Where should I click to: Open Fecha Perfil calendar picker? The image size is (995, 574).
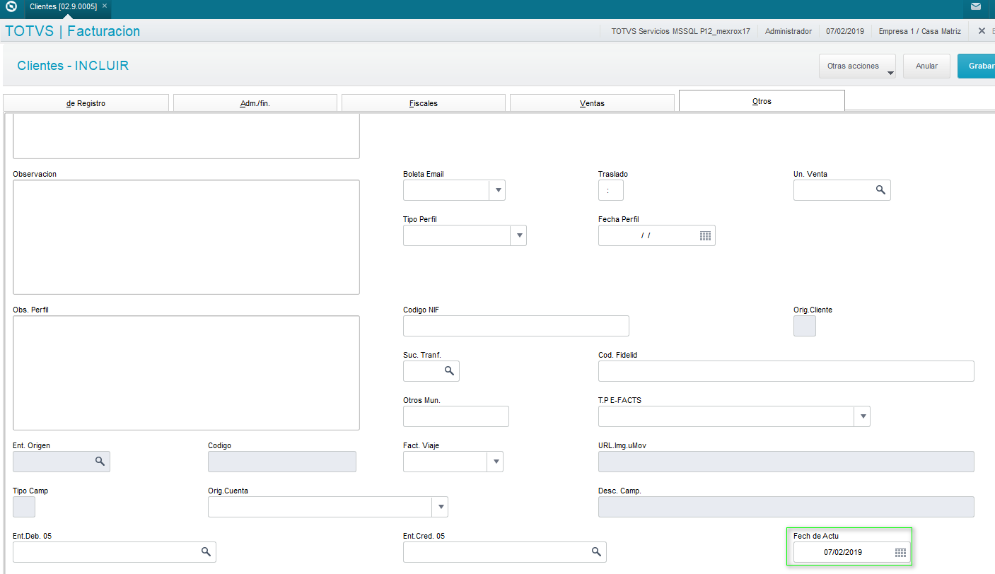point(705,235)
